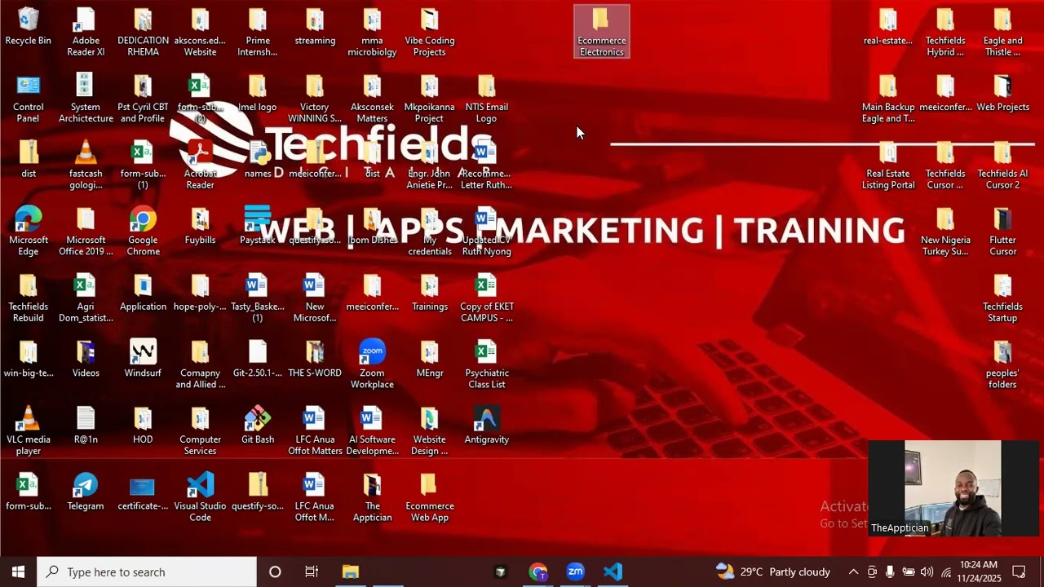The height and width of the screenshot is (587, 1044).
Task: Select the Website Design file icon
Action: 429,431
